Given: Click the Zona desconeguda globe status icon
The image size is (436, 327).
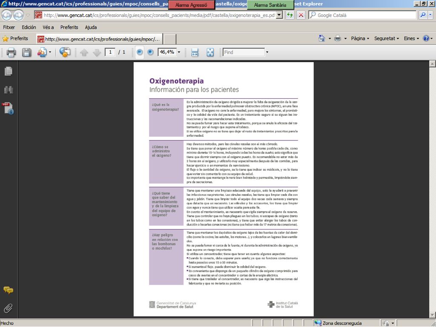Looking at the screenshot, I should [x=318, y=323].
